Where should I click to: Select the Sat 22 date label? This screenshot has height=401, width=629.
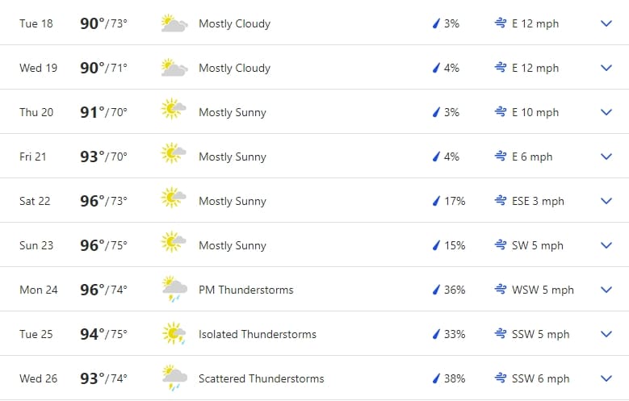35,201
